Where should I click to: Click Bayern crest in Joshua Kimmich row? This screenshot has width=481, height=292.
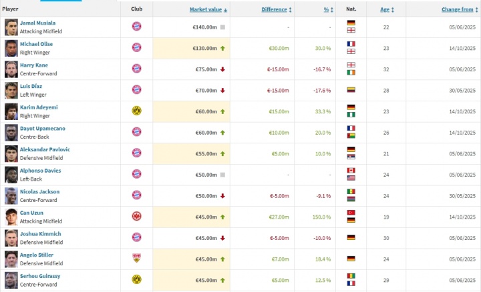pyautogui.click(x=136, y=238)
